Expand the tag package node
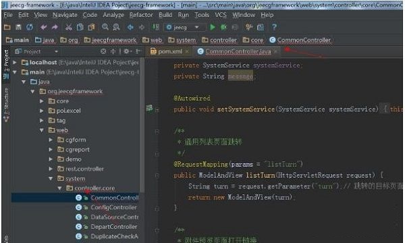This screenshot has height=243, width=405. tap(42, 120)
